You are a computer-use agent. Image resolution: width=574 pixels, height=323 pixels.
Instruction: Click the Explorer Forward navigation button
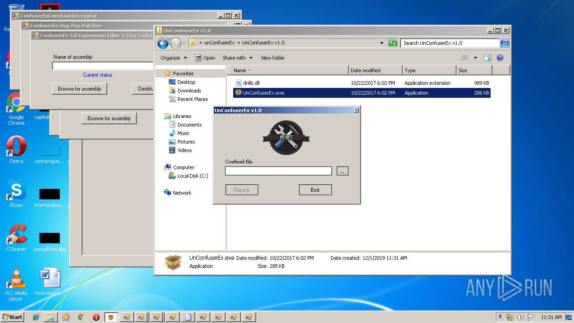pos(175,43)
